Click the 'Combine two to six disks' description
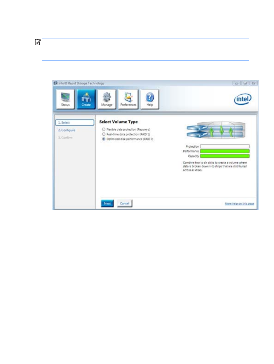Screen dimensions: 274x364 pos(215,166)
